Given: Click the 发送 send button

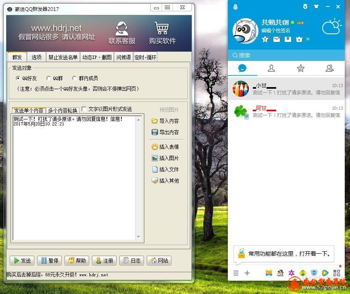Looking at the screenshot, I should pos(22,261).
